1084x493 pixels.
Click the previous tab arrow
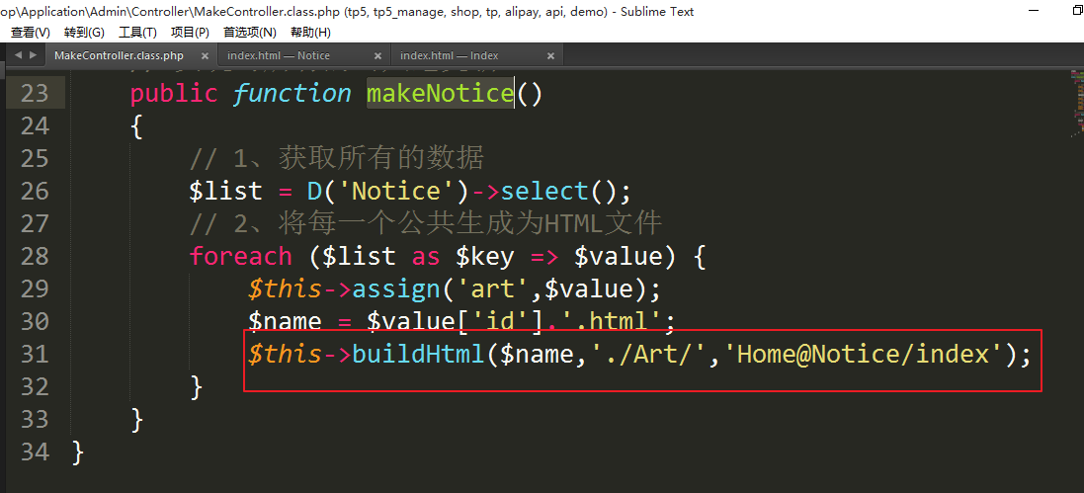[x=18, y=55]
